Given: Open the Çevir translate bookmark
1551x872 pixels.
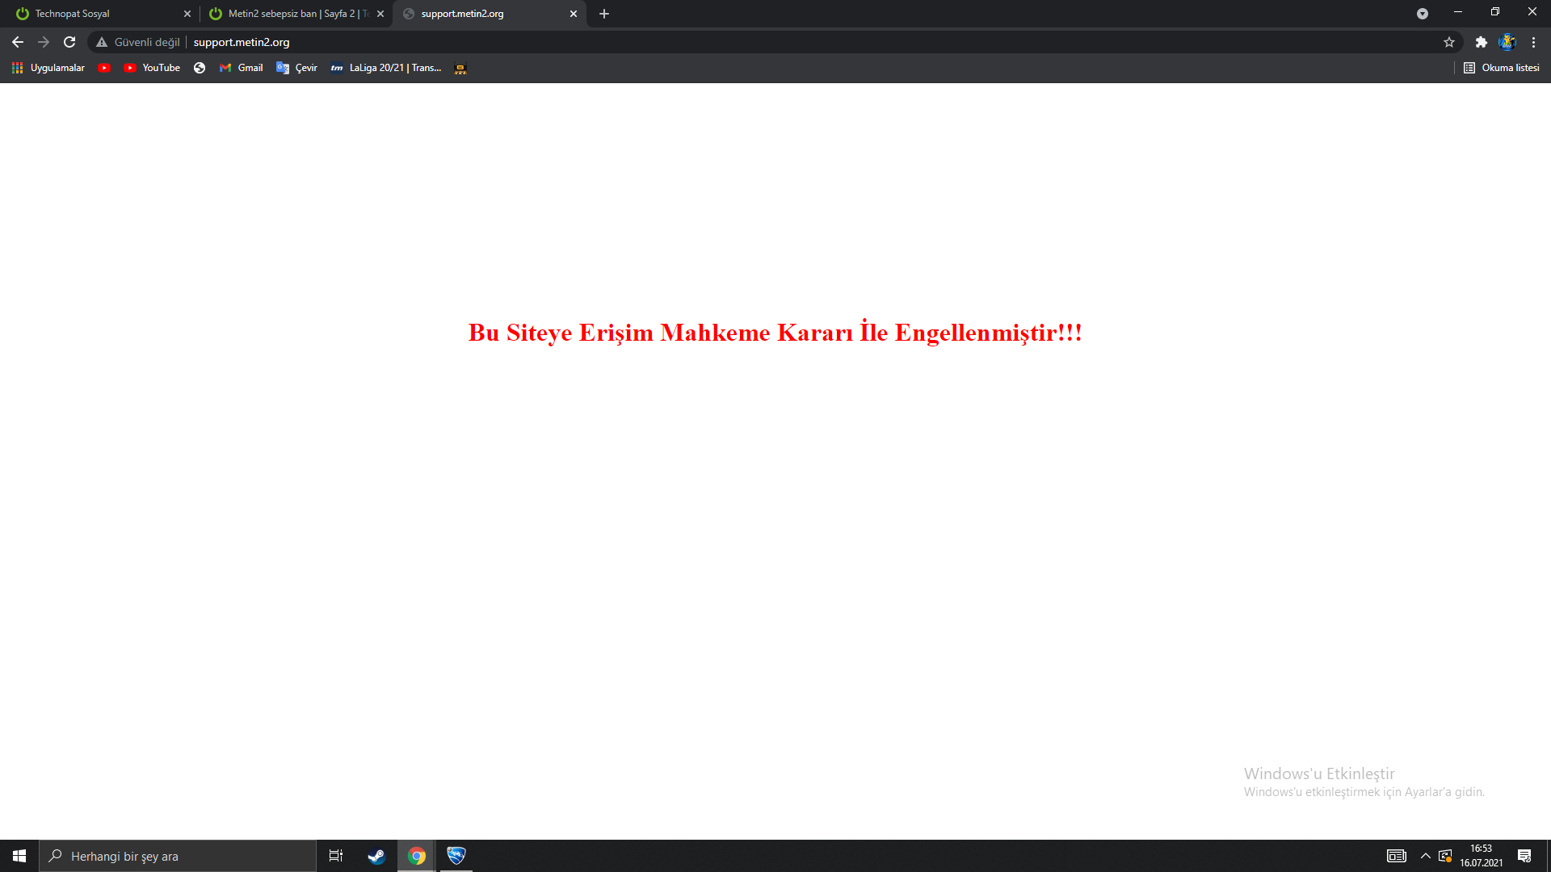Looking at the screenshot, I should coord(296,68).
